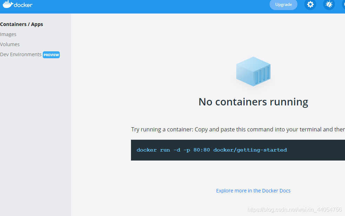345x216 pixels.
Task: Click the docker run command text
Action: pos(212,150)
